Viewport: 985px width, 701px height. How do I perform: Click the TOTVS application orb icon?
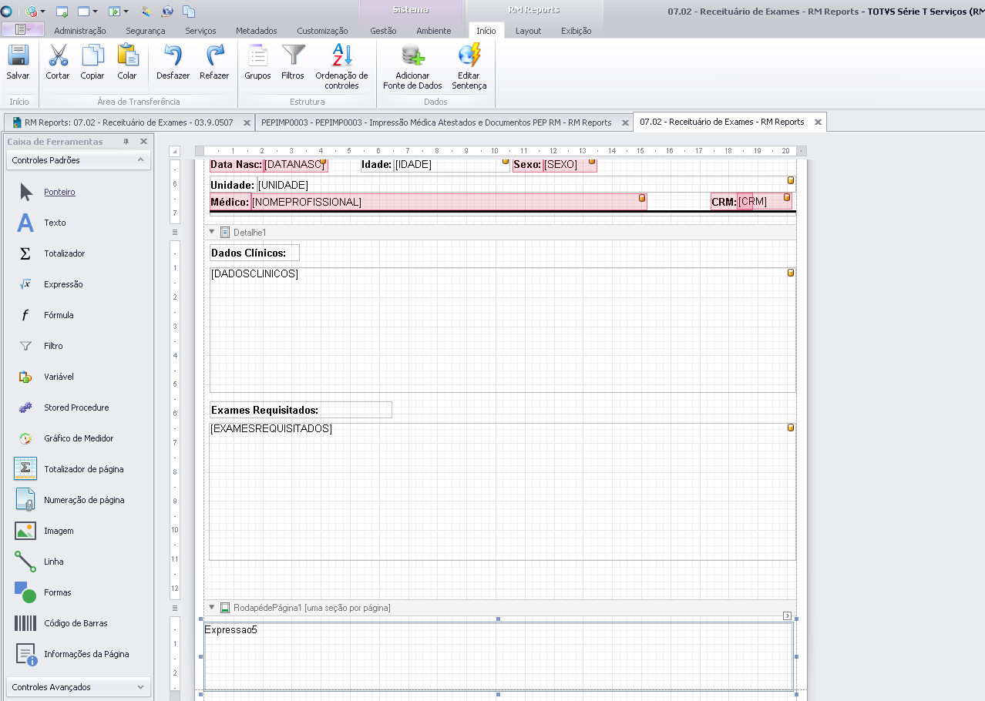tap(7, 11)
